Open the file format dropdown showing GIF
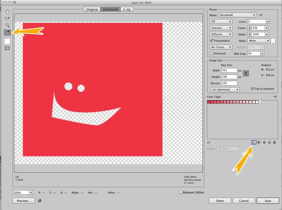Image resolution: width=282 pixels, height=210 pixels. tap(221, 21)
